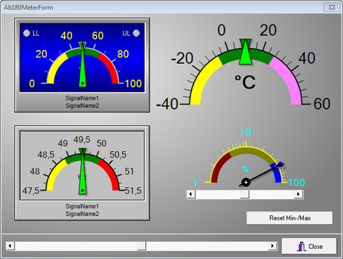343x259 pixels.
Task: Click the green needle on the °C gauge
Action: click(246, 52)
